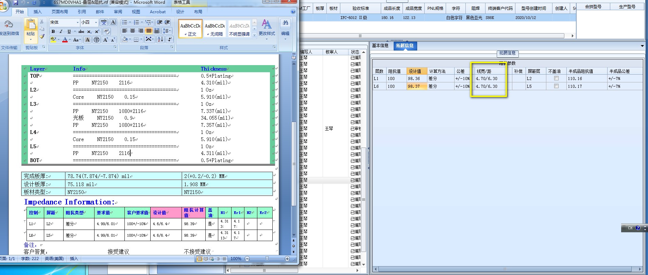
Task: Click the phonetic guide wén icon
Action: 104,22
